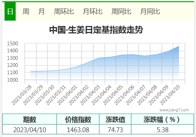Open the 周环比 tab
The height and width of the screenshot is (137, 196).
point(64,12)
